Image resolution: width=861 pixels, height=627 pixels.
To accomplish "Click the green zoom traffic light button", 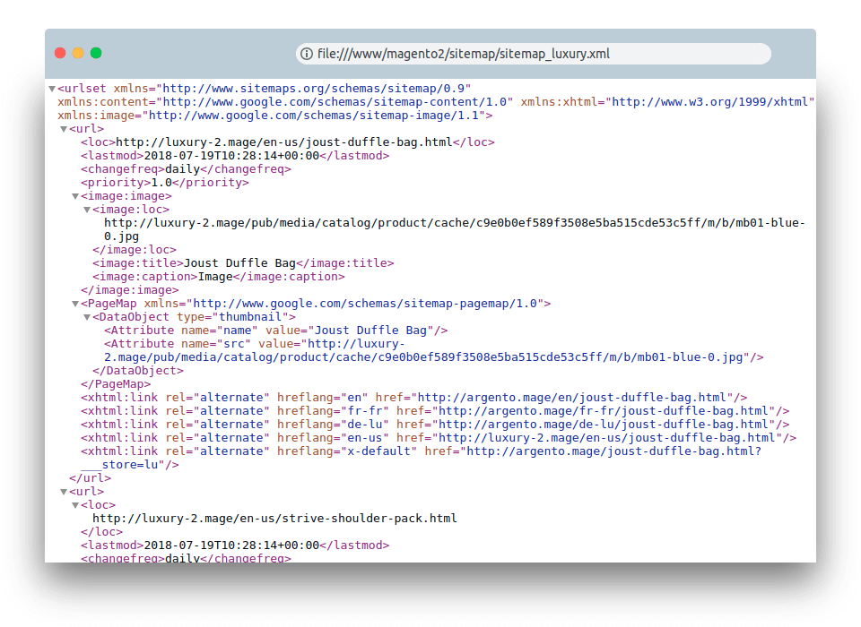I will pyautogui.click(x=96, y=53).
